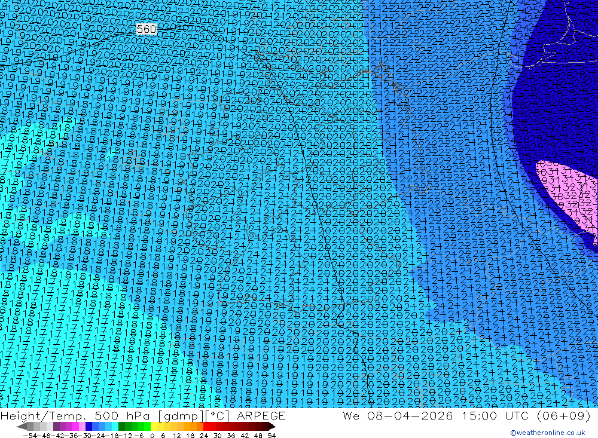Pick the bright yellow swatch above 0
Viewport: 598px width, 438px height.
click(x=154, y=426)
